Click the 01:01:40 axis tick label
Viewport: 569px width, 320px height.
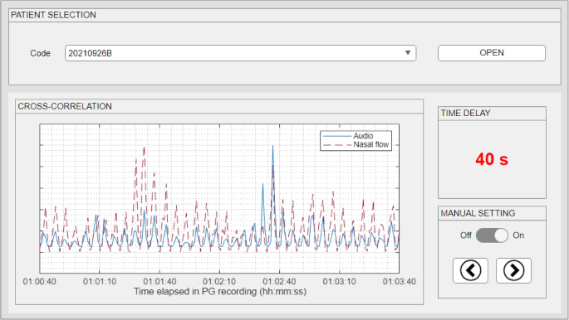tap(159, 282)
